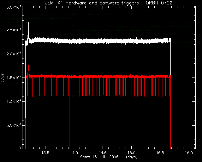
Task: Click the 5.0×10³ y-axis label
Action: 14,125
